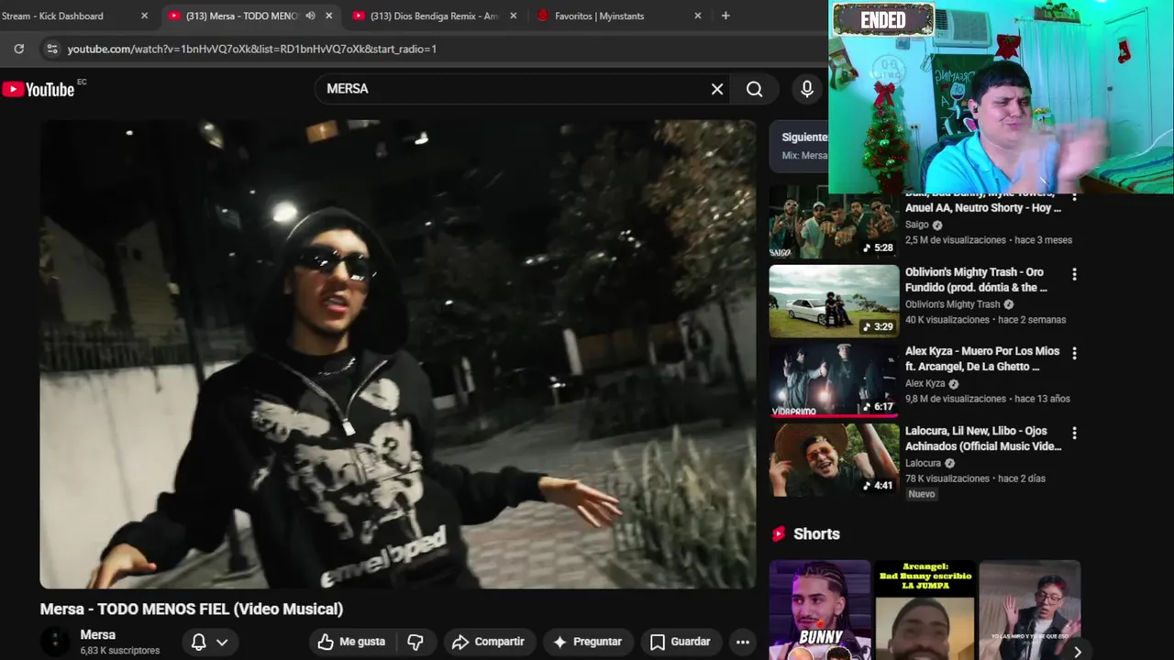Click the 6,83 K suscriptores text
The height and width of the screenshot is (660, 1174).
pyautogui.click(x=119, y=650)
